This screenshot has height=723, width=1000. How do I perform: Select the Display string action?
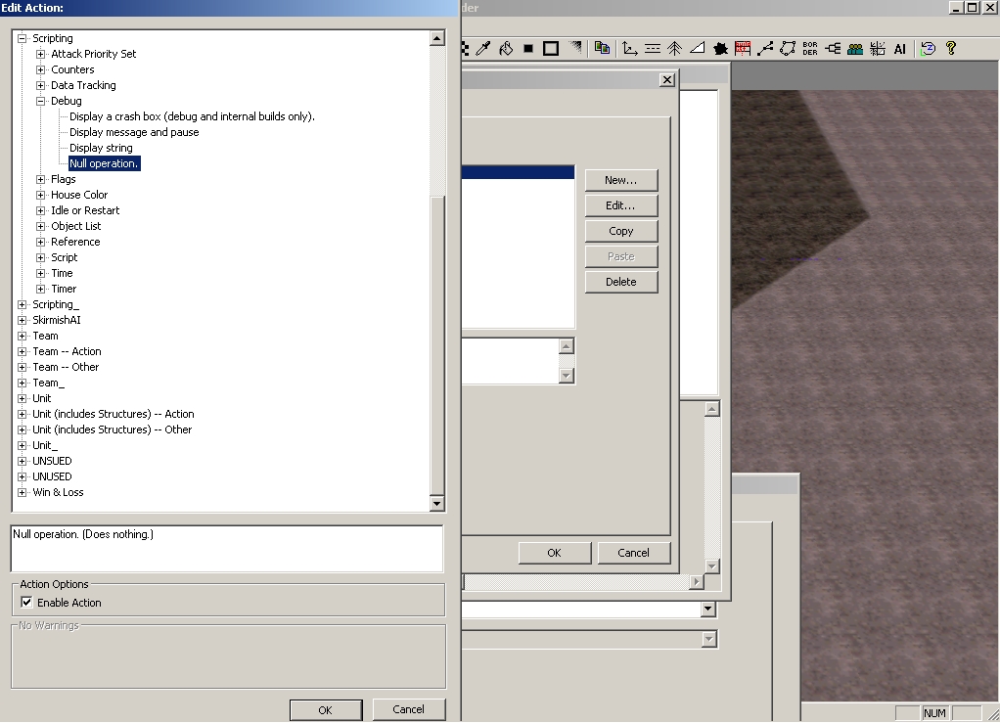click(x=101, y=148)
